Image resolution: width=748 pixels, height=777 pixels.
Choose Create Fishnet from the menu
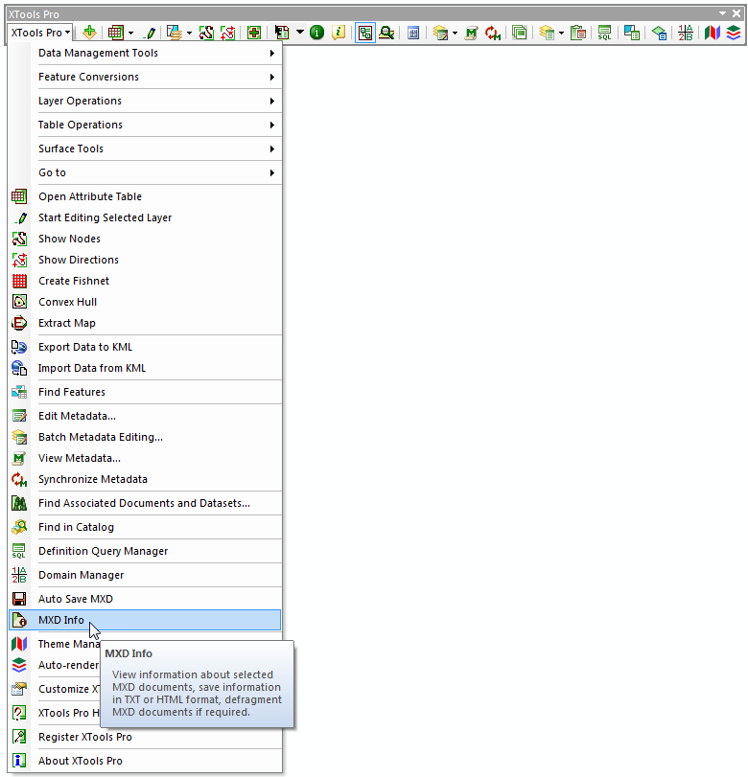point(146,281)
